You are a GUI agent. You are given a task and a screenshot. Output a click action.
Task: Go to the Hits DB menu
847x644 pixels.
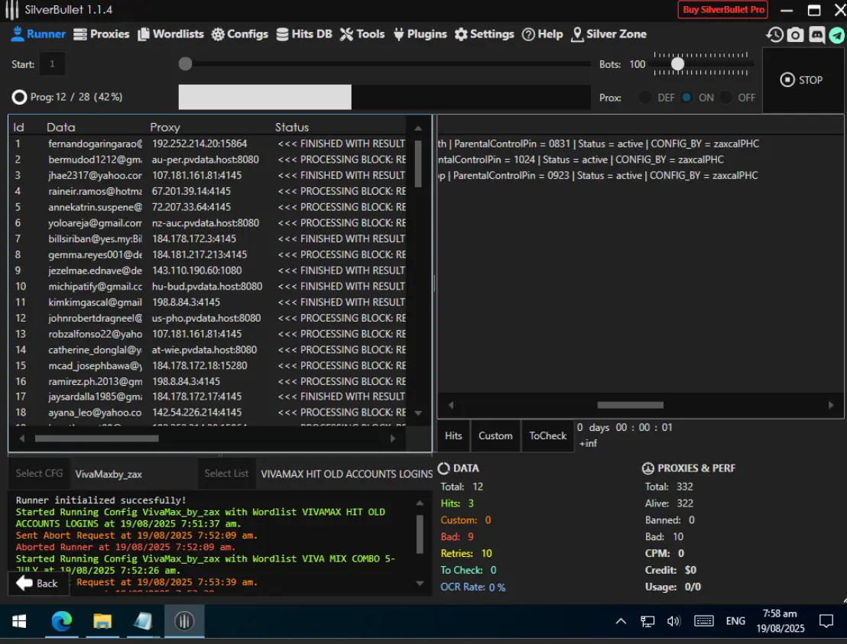[x=304, y=34]
